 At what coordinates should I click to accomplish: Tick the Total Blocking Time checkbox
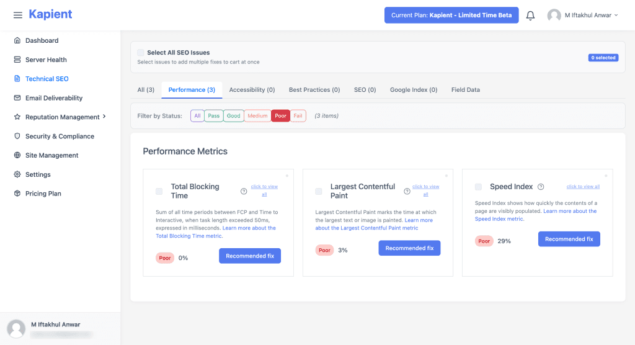point(159,191)
